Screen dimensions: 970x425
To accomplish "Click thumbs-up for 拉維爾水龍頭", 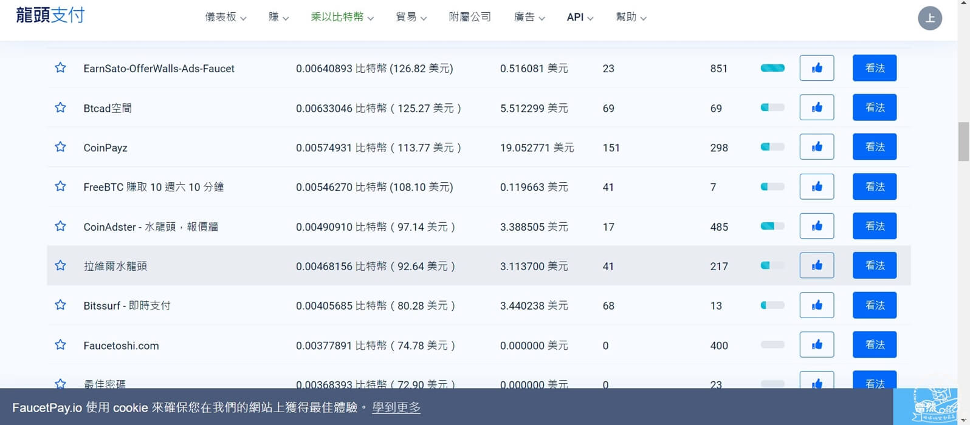I will tap(817, 265).
